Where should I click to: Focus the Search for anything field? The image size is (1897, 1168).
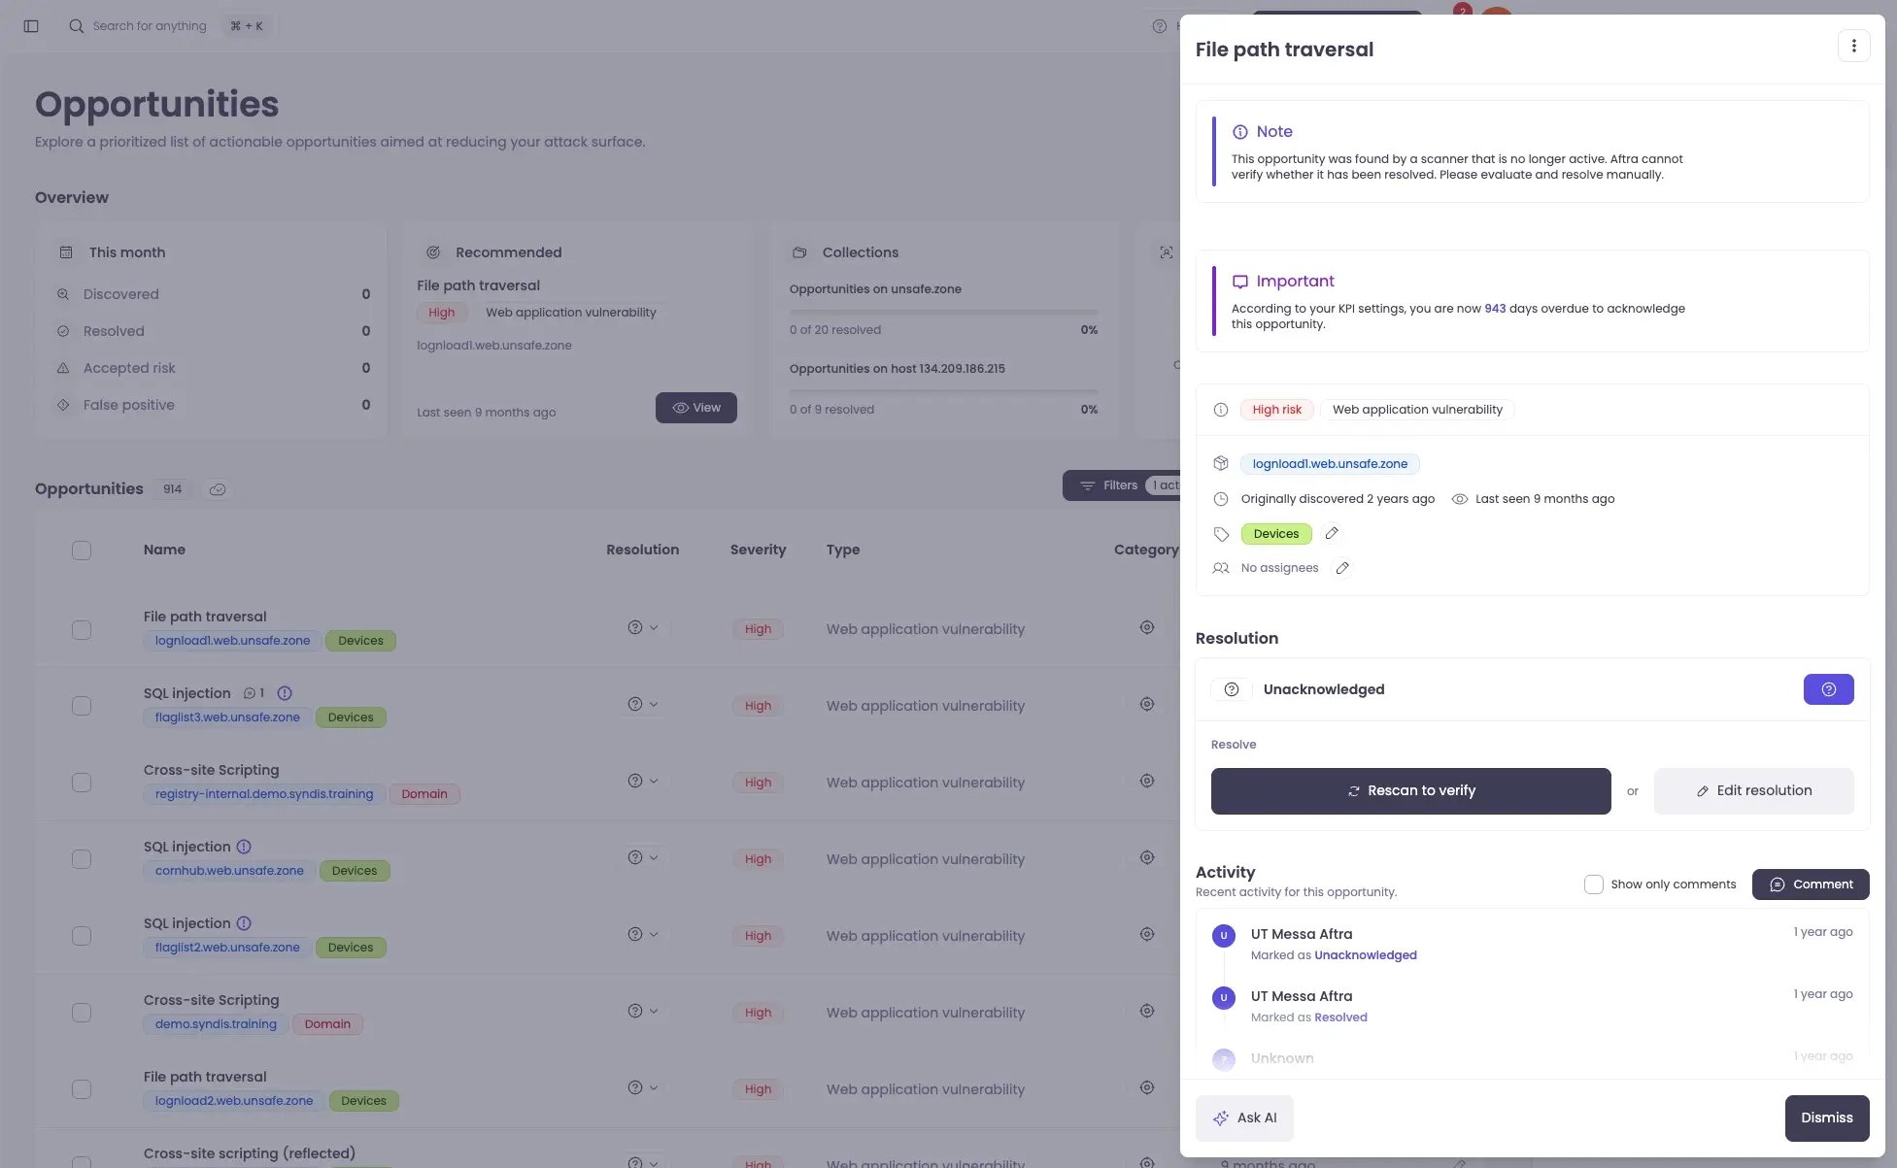[x=151, y=26]
